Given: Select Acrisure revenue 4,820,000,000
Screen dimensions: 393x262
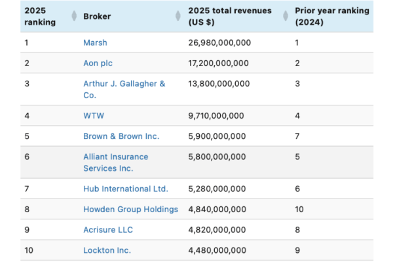Looking at the screenshot, I should coord(217,230).
